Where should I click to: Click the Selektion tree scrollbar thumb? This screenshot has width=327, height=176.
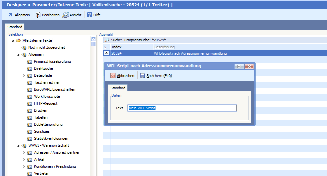(93, 44)
